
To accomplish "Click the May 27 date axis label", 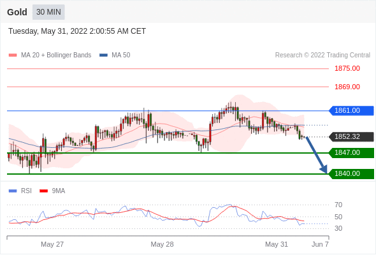I will coord(52,244).
